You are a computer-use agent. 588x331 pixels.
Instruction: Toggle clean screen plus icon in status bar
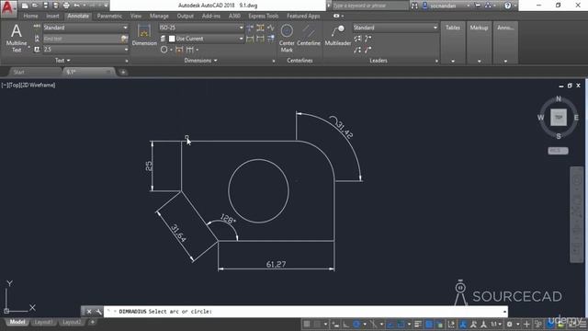tap(526, 325)
